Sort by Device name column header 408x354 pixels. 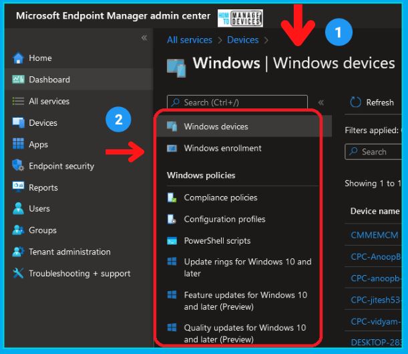click(x=375, y=211)
